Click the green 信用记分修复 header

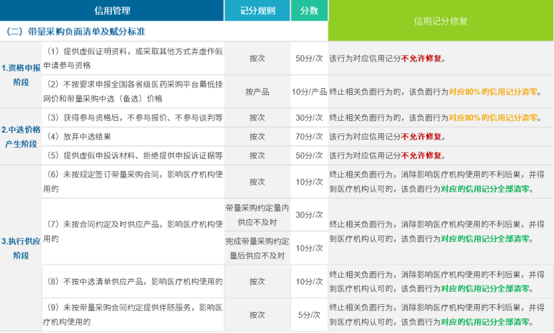441,21
